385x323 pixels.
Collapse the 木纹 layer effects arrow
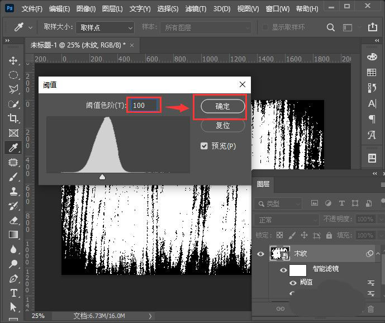coord(378,254)
